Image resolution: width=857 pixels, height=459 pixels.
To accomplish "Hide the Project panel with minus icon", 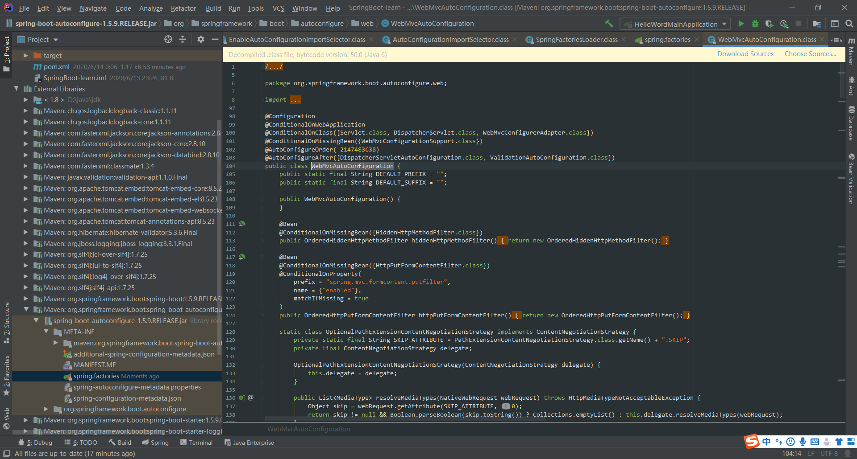I will 215,39.
